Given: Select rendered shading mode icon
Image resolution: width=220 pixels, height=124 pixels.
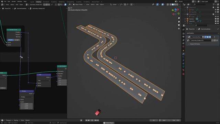Looking at the screenshot, I should pos(177,4).
